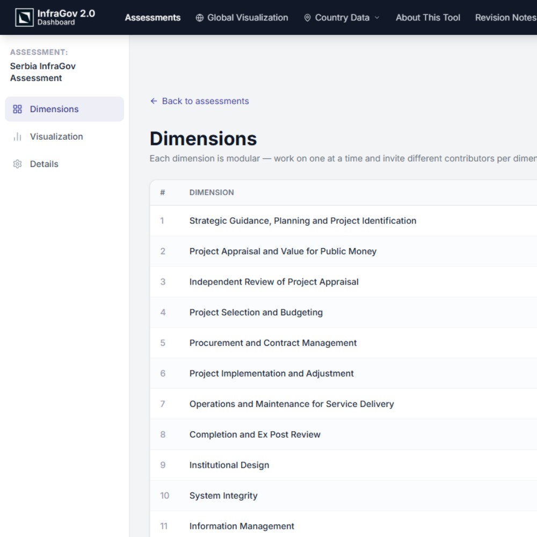
Task: Open the Global Visualization nav item
Action: tap(242, 18)
